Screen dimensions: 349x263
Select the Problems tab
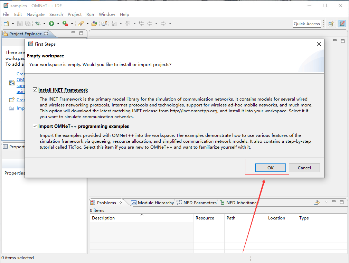[x=106, y=203]
